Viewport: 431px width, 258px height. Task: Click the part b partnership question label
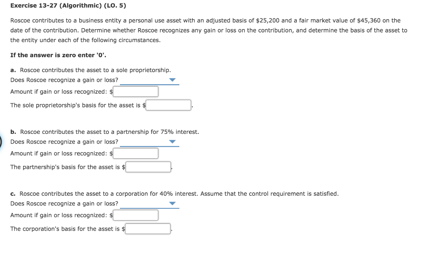pyautogui.click(x=104, y=132)
